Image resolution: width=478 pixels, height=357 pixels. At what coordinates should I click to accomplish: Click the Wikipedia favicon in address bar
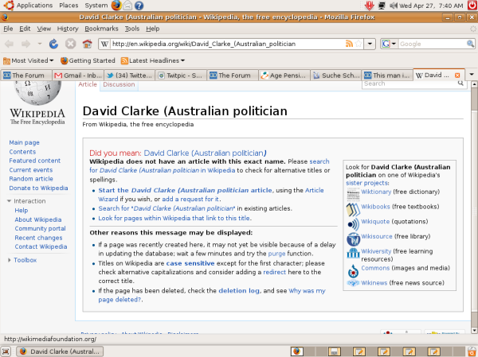(104, 44)
